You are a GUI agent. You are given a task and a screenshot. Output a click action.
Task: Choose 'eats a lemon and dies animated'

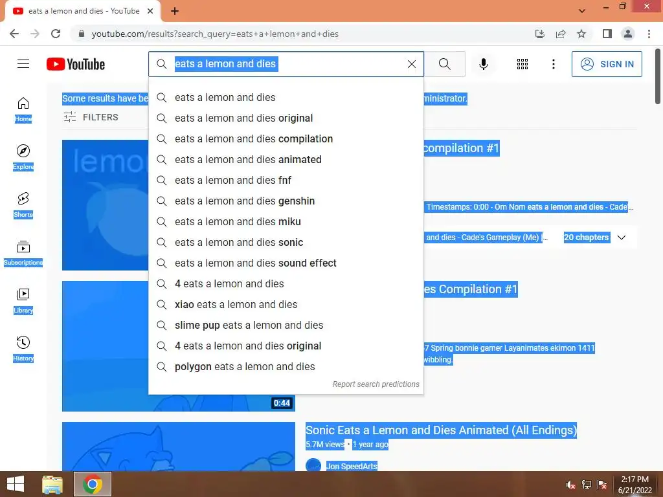pos(286,159)
